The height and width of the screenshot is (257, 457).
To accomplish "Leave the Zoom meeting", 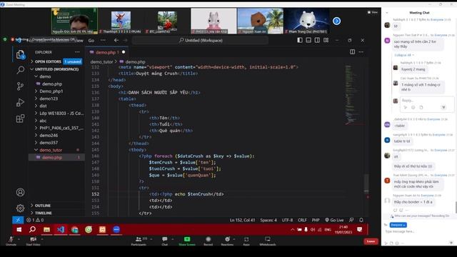I will tap(371, 241).
